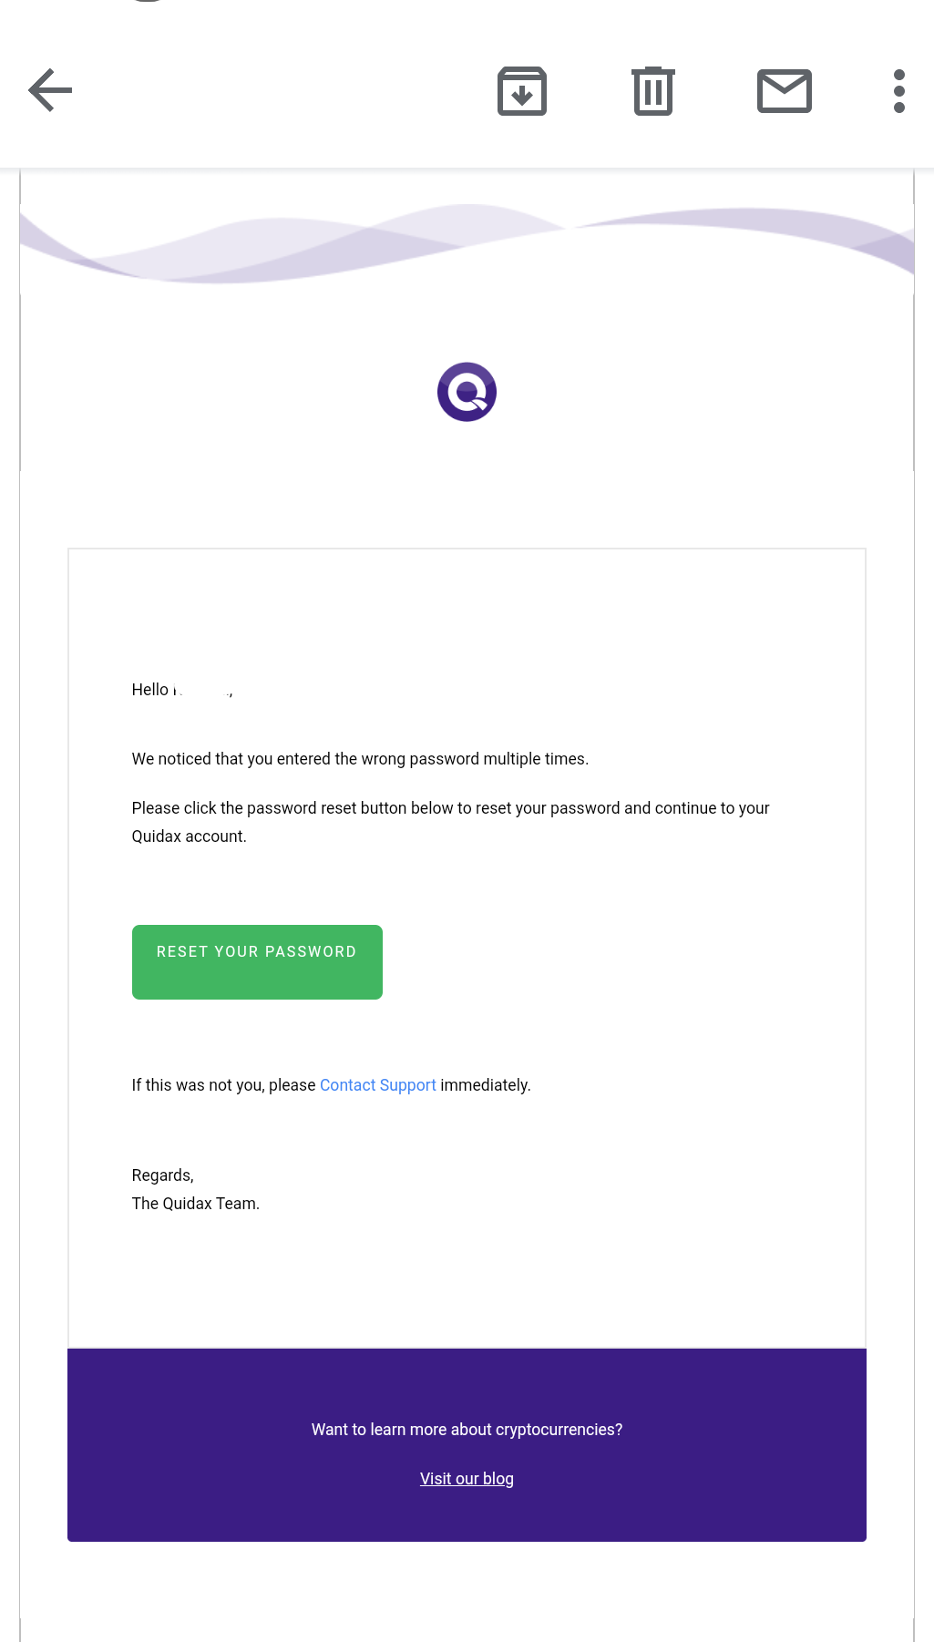Tap the Hello greeting line

[x=182, y=690]
